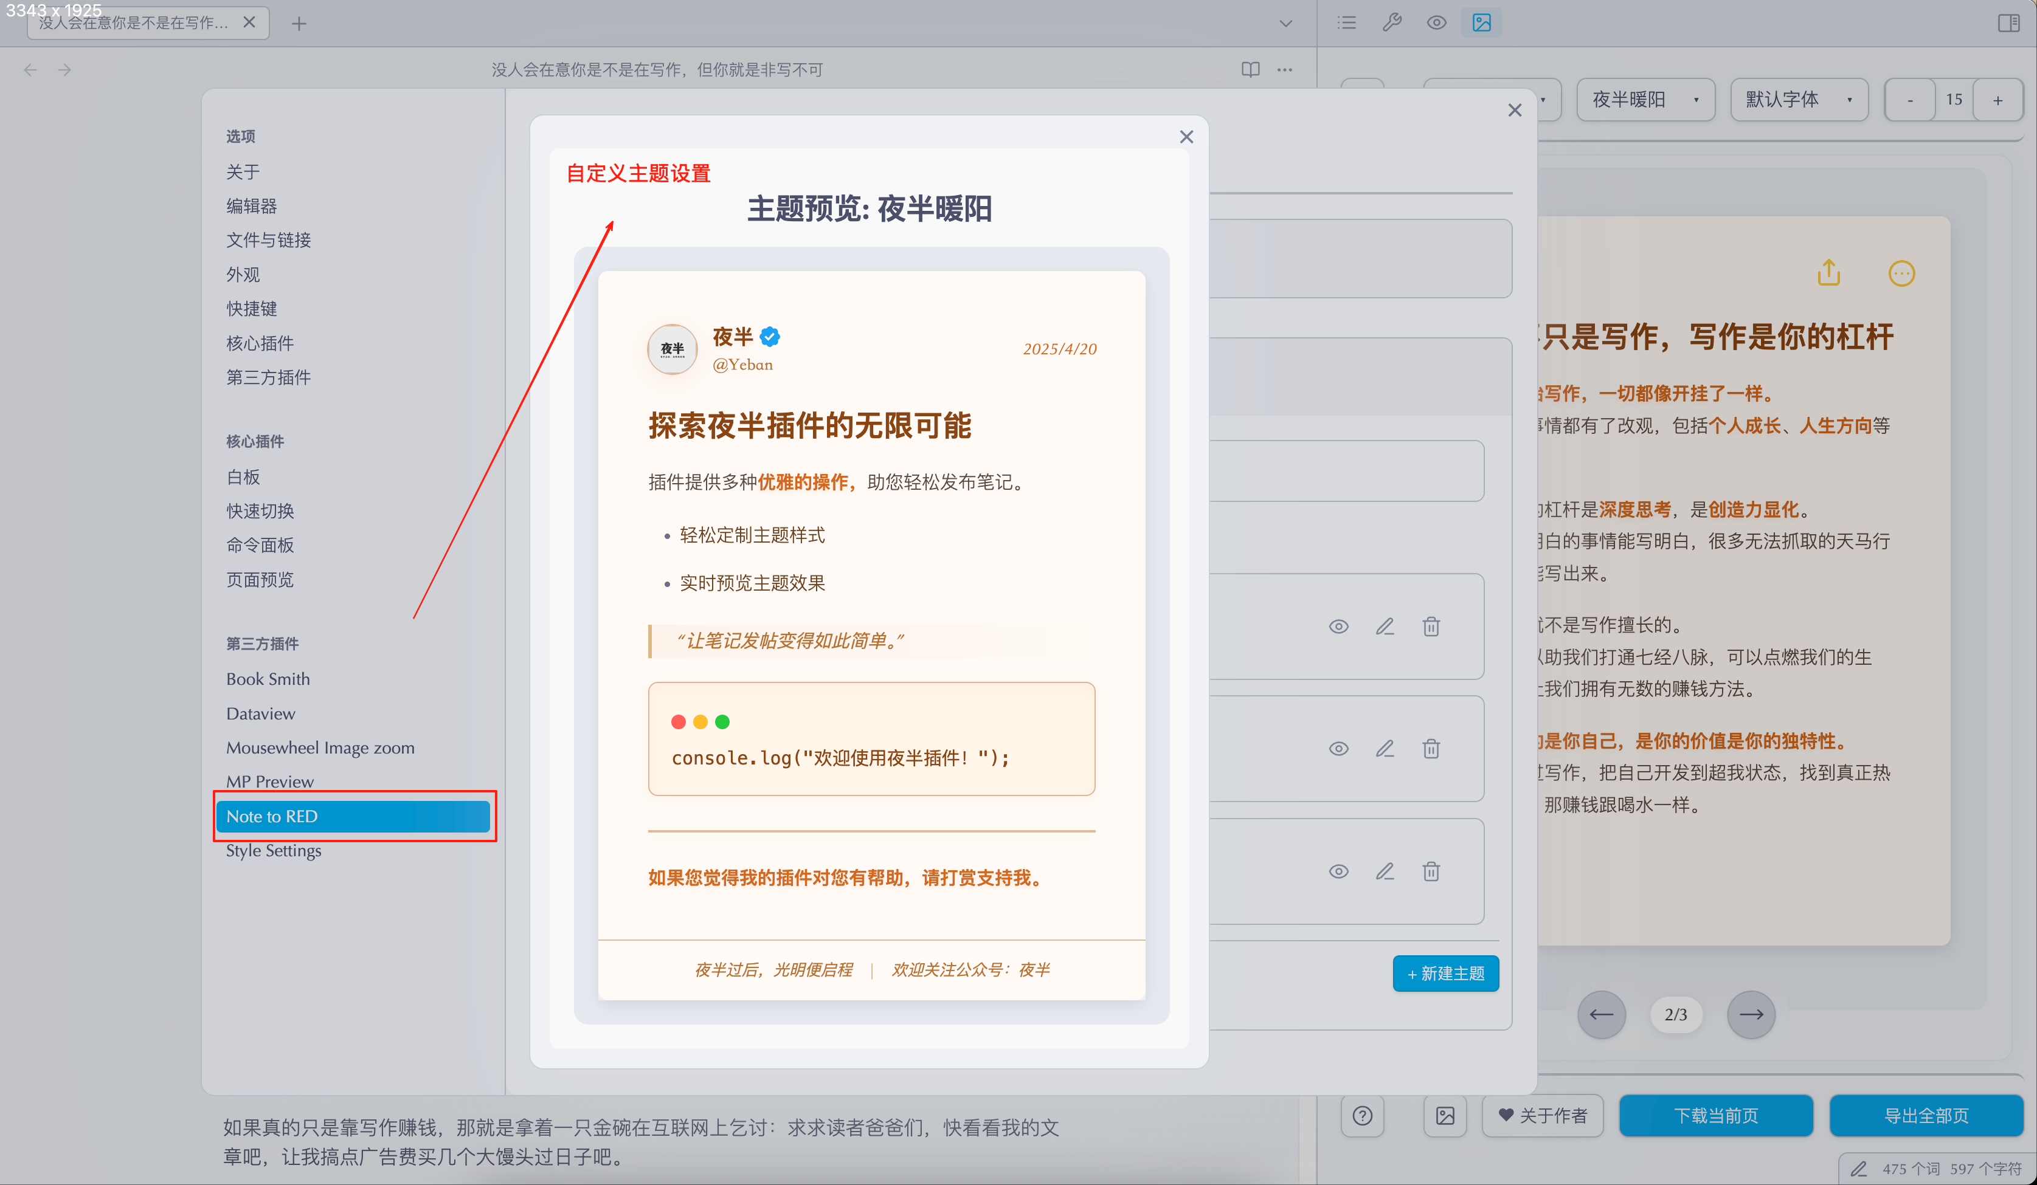The width and height of the screenshot is (2037, 1185).
Task: Go to next page with right arrow
Action: [1751, 1015]
